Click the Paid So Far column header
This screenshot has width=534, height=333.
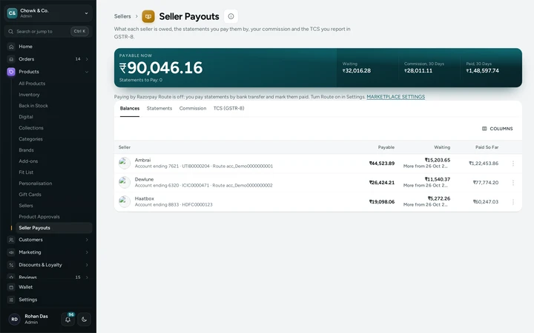[487, 147]
